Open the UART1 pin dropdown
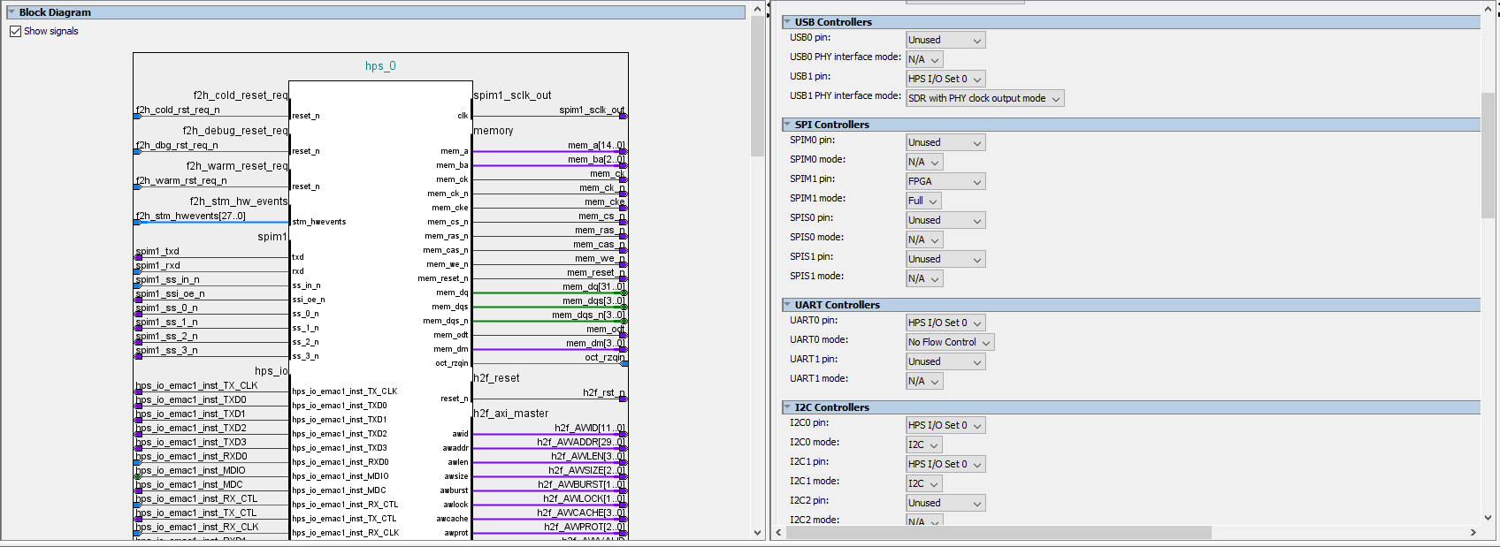Image resolution: width=1500 pixels, height=547 pixels. click(945, 361)
